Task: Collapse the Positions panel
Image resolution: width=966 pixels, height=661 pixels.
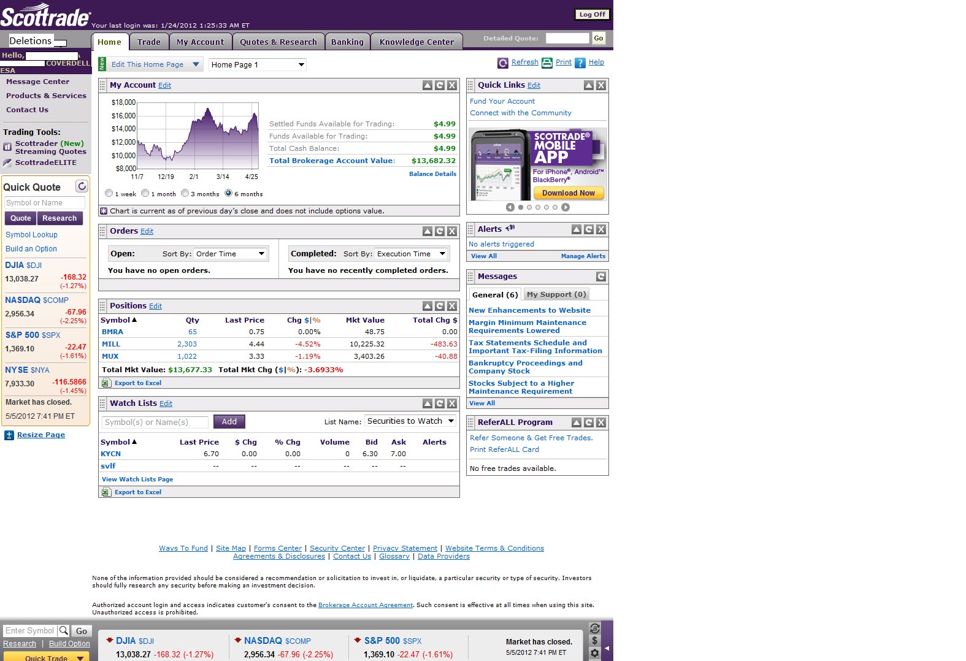Action: [427, 306]
